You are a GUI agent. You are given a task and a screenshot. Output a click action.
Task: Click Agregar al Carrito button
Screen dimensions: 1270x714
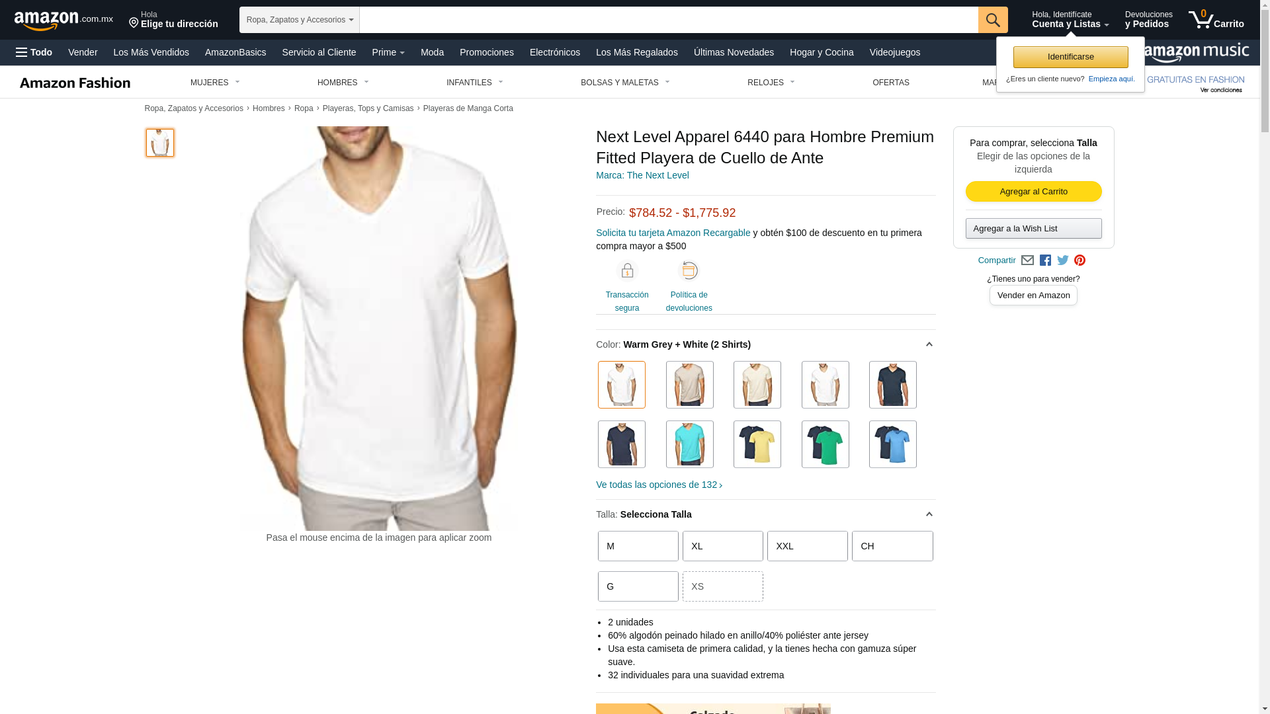[1034, 192]
